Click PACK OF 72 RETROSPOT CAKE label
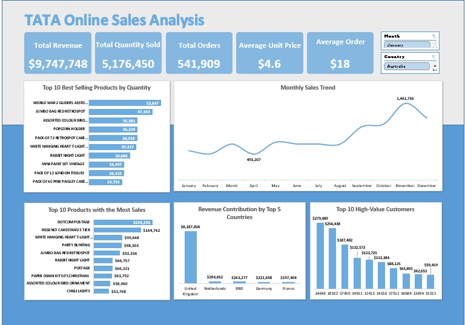This screenshot has width=465, height=325. [61, 137]
